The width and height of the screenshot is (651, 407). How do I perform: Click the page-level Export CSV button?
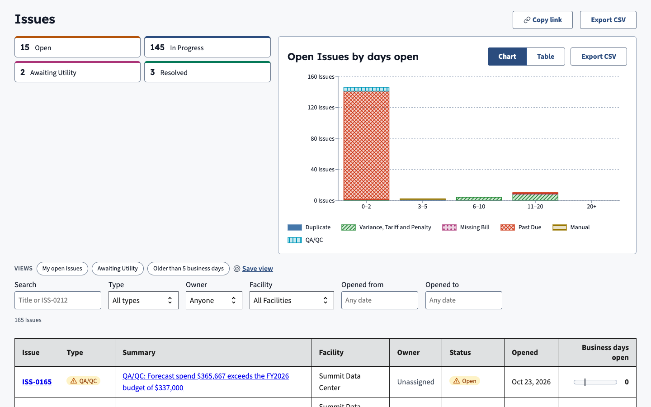(608, 20)
